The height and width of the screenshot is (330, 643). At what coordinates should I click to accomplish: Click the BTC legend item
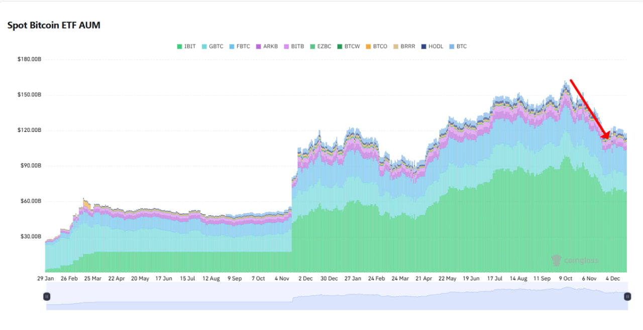pyautogui.click(x=457, y=47)
